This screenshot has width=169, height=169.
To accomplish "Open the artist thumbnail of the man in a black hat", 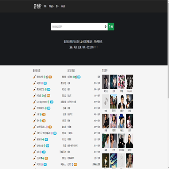I will (x=106, y=82).
